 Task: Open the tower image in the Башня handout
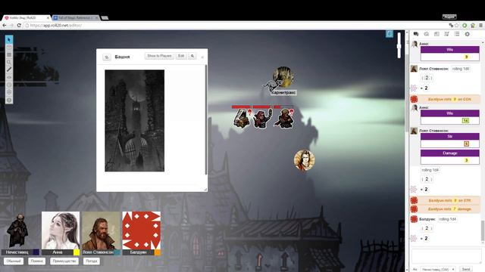click(x=135, y=121)
